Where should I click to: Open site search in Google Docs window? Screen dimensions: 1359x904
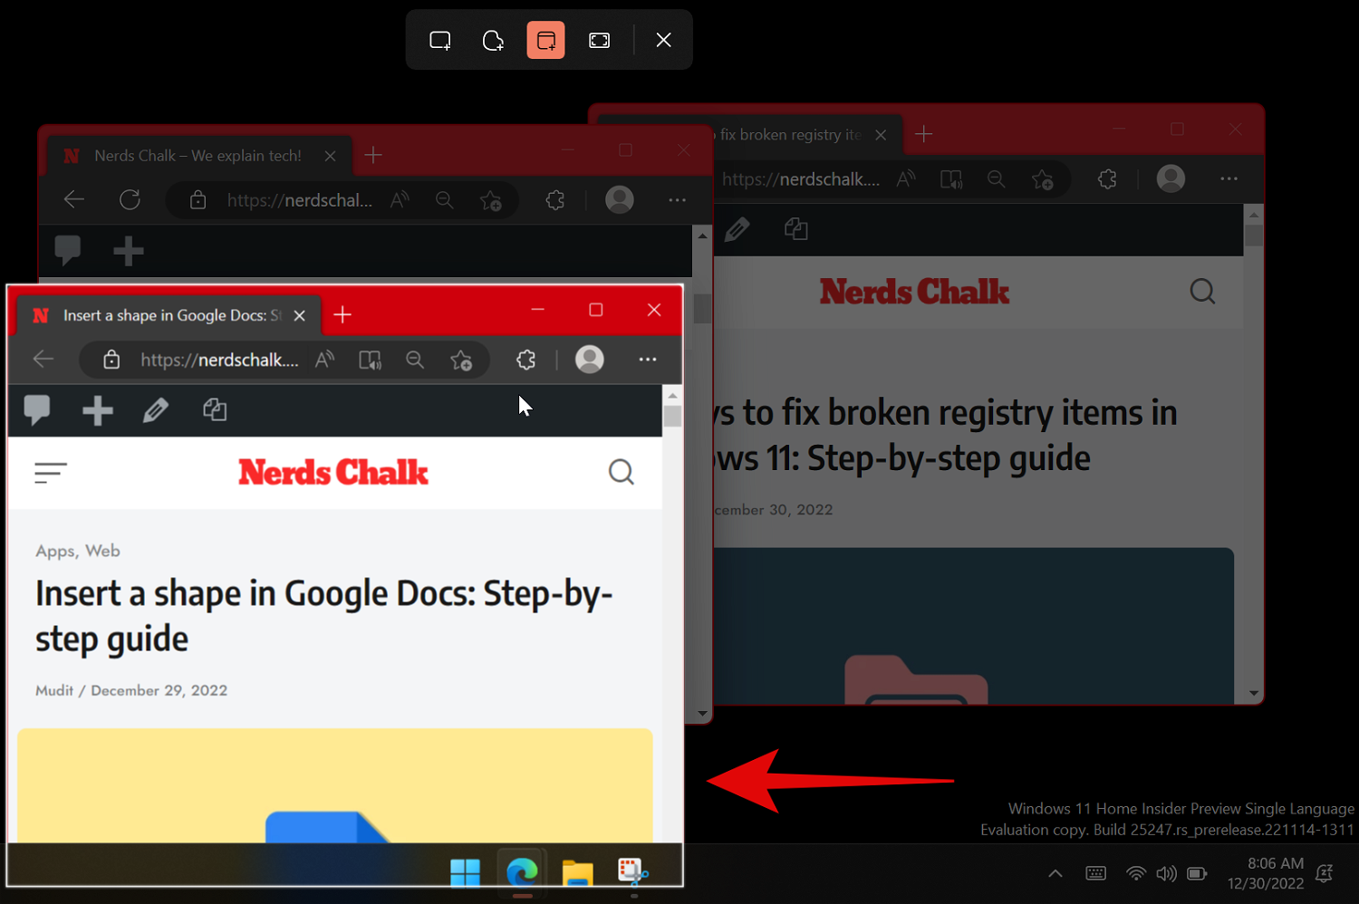click(621, 472)
